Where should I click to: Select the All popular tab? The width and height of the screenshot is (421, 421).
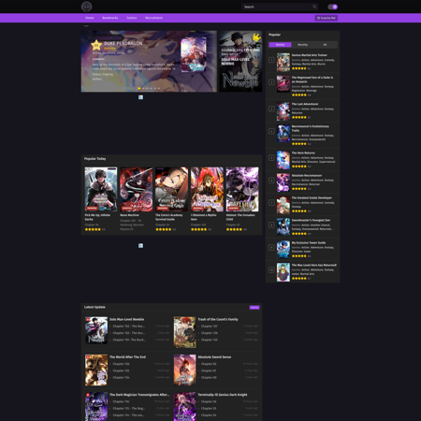pos(325,45)
